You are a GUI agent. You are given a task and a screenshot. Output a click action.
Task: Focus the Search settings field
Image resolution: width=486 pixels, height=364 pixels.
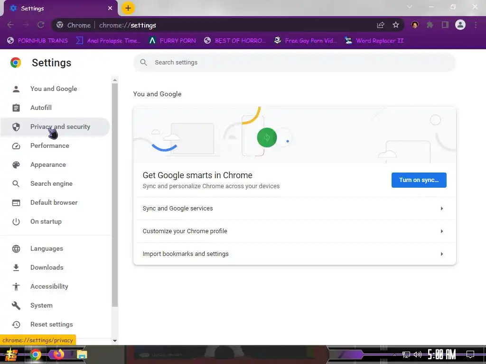click(294, 63)
